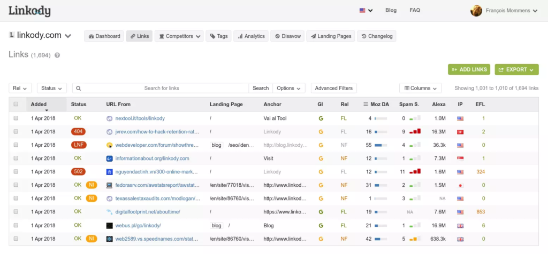Click the 404 status badge on jvrev.com row
The width and height of the screenshot is (548, 254).
[78, 132]
